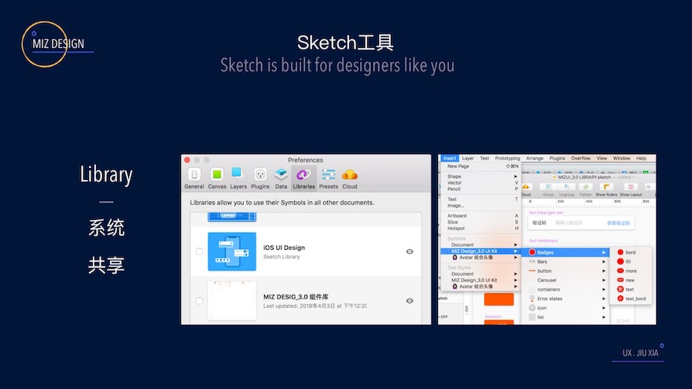Screen dimensions: 692x389
Task: Open the Insert menu
Action: tap(450, 158)
